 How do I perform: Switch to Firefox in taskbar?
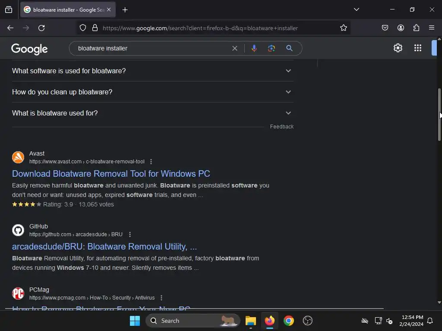[x=269, y=321]
